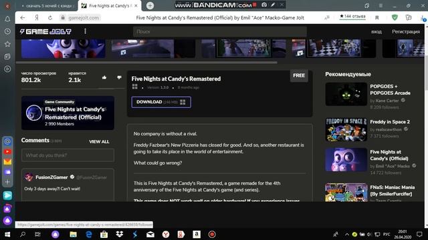Open the mail envelope icon in sidebar
The image size is (428, 240).
coord(7,161)
